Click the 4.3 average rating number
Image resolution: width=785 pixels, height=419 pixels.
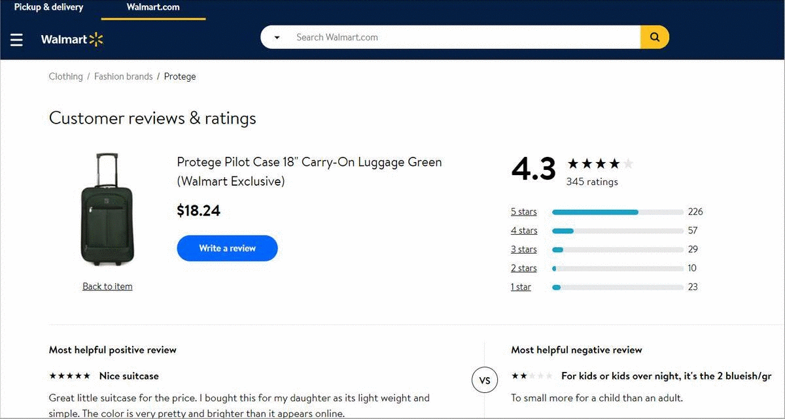533,169
